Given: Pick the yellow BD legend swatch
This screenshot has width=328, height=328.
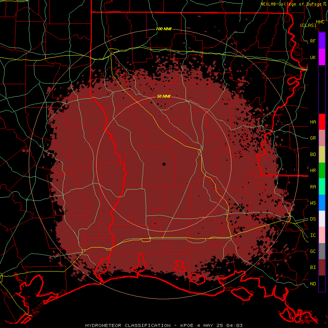Looking at the screenshot, I should pyautogui.click(x=322, y=155).
